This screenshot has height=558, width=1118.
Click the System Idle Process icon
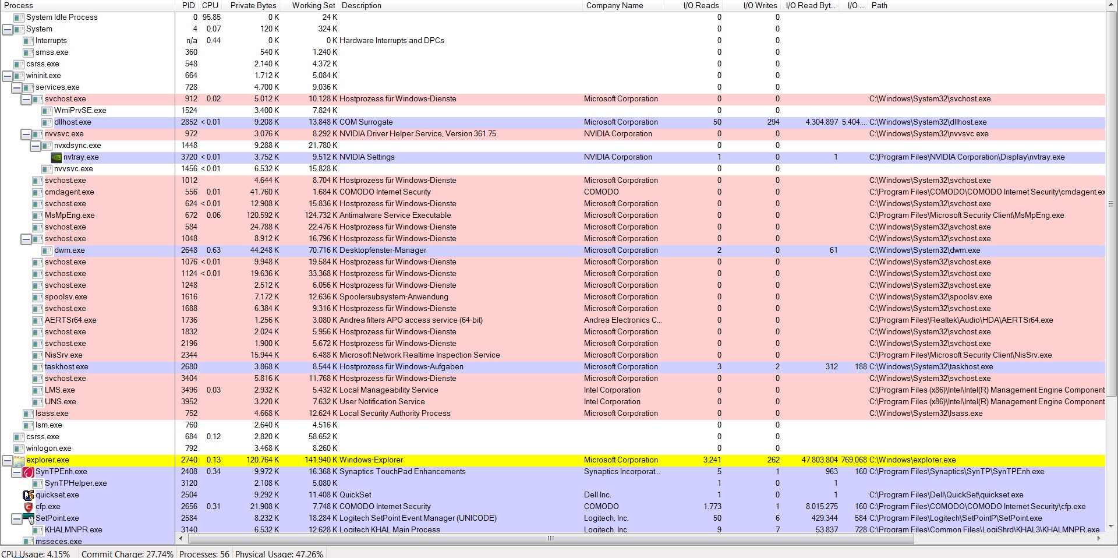click(19, 17)
